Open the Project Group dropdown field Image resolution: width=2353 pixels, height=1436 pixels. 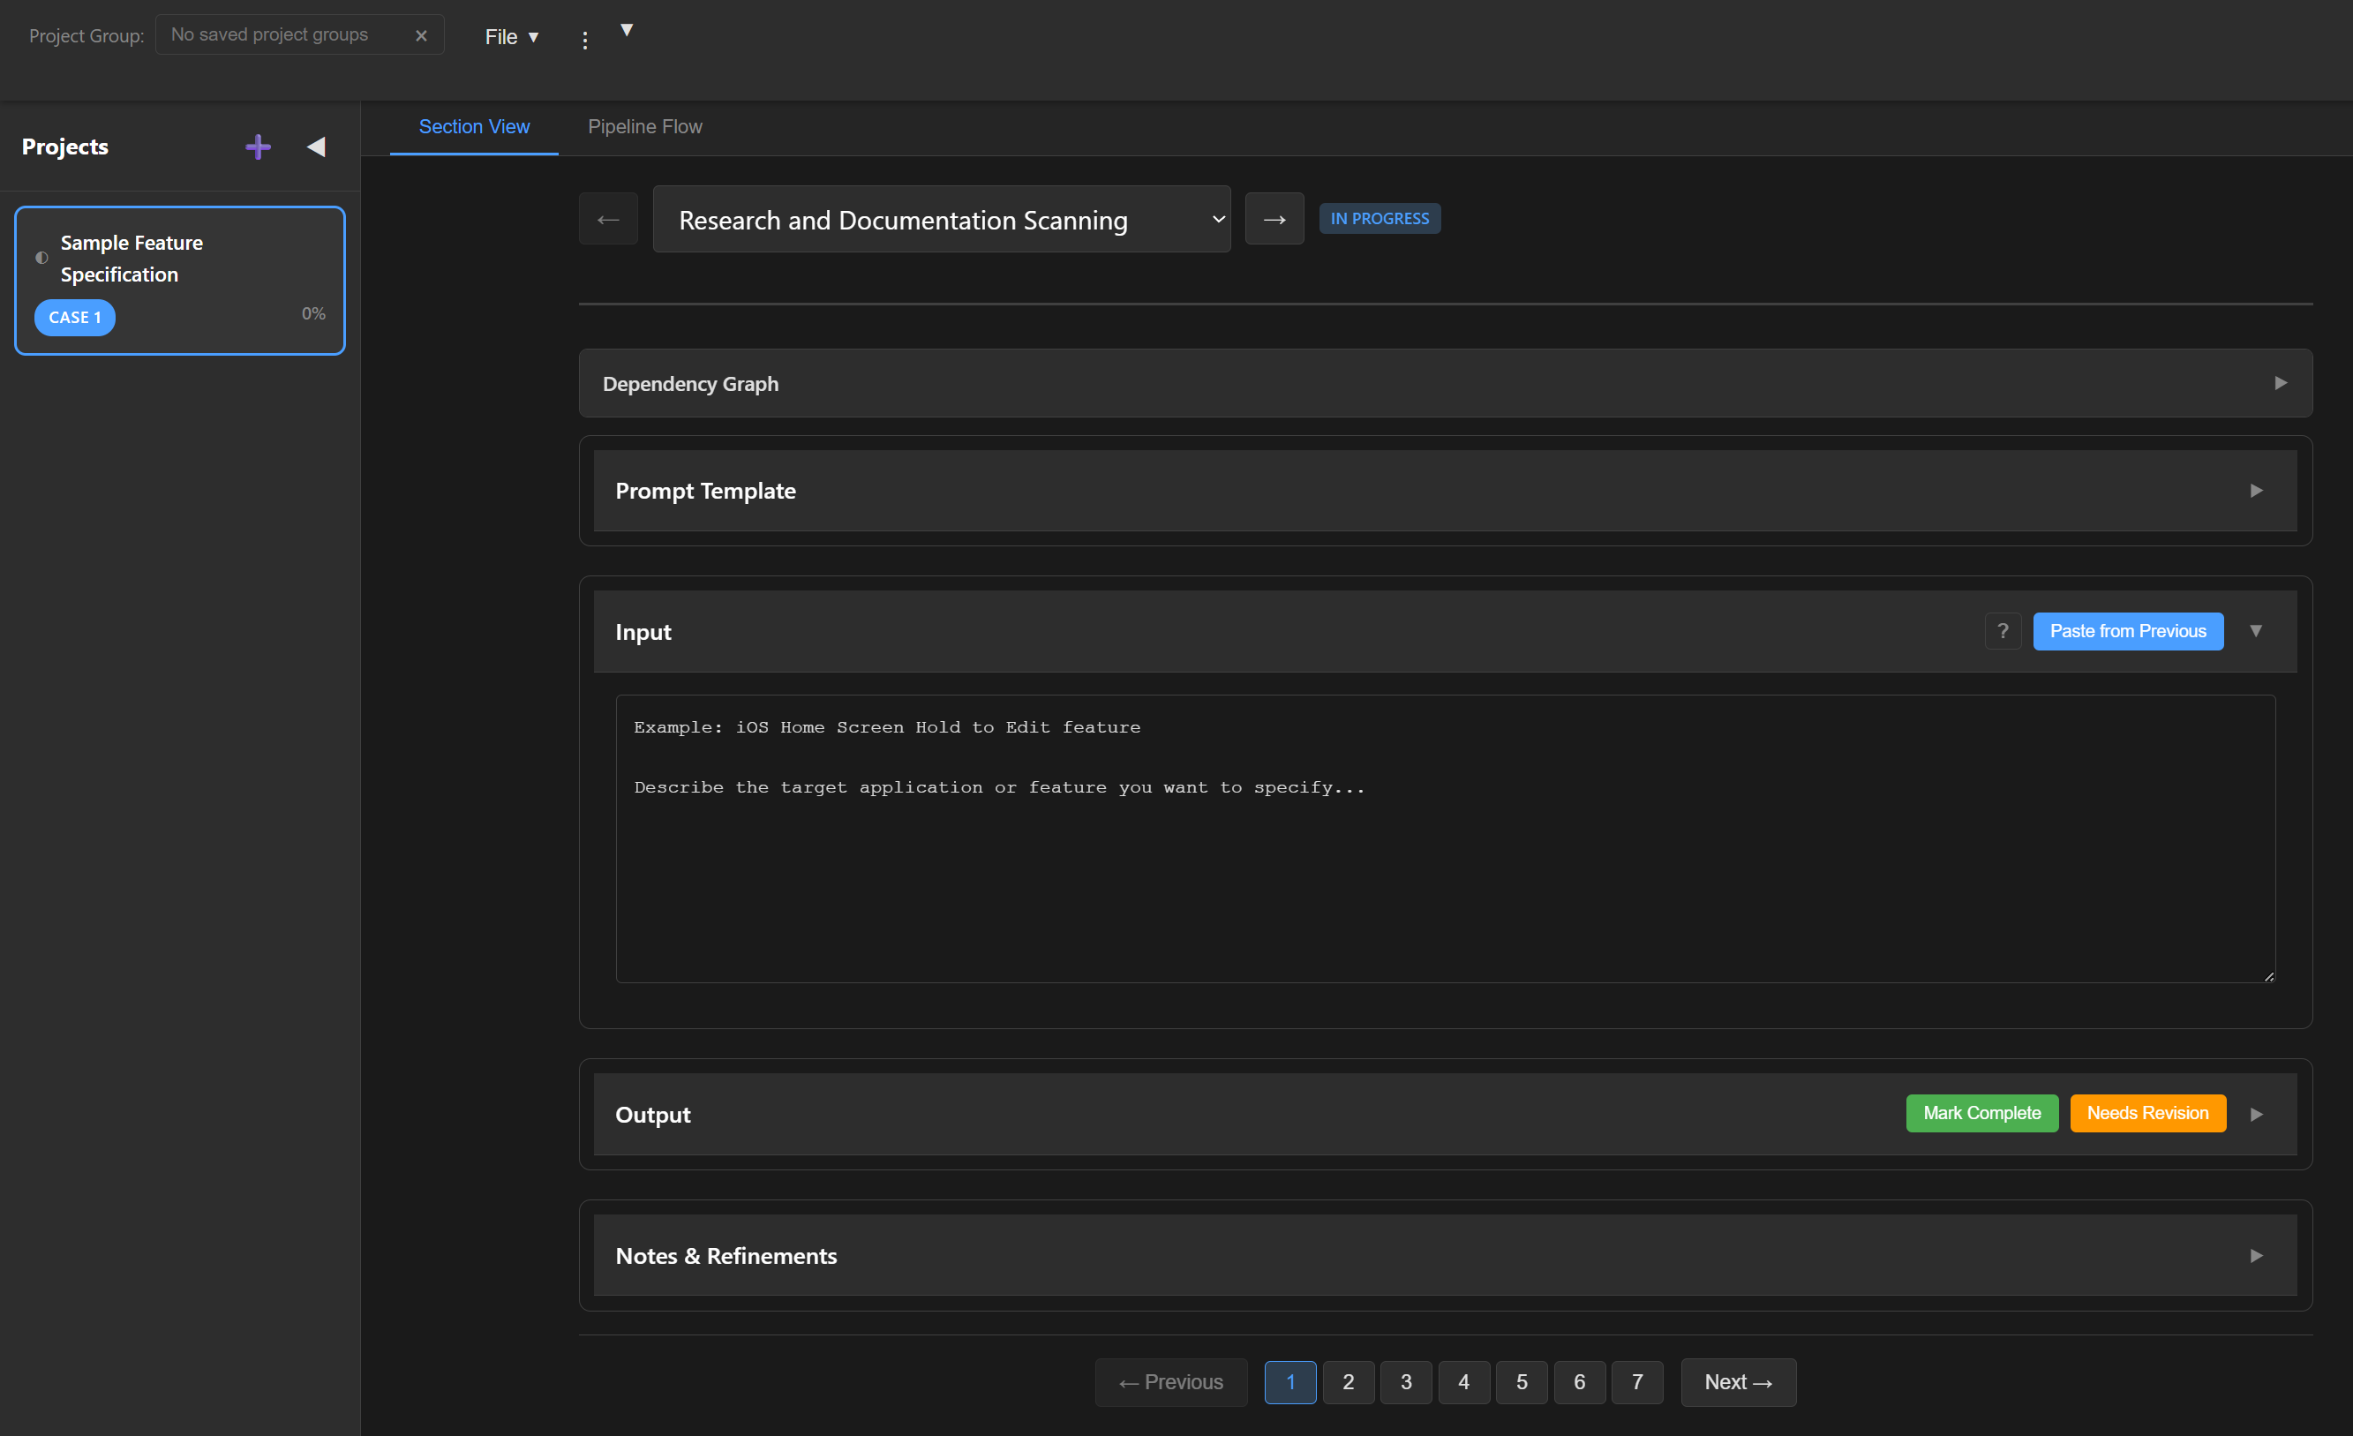[x=299, y=34]
